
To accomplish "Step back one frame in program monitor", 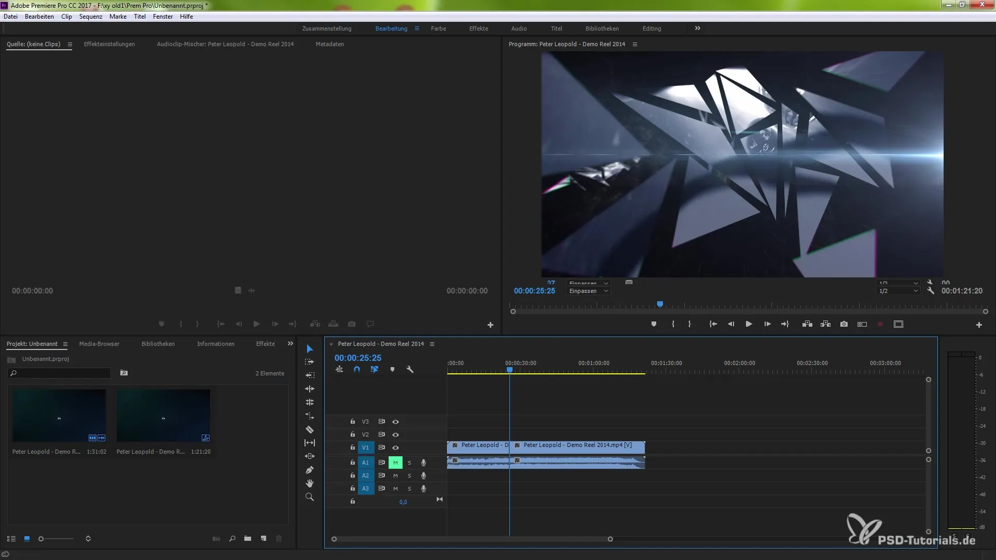I will [x=731, y=324].
